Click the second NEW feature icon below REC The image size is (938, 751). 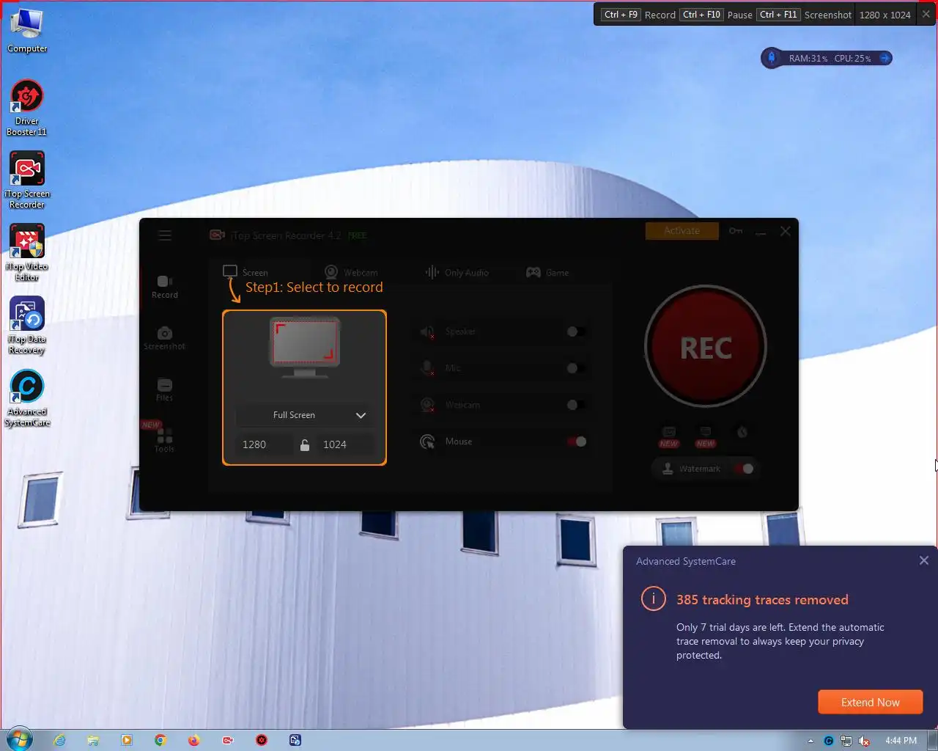point(706,436)
